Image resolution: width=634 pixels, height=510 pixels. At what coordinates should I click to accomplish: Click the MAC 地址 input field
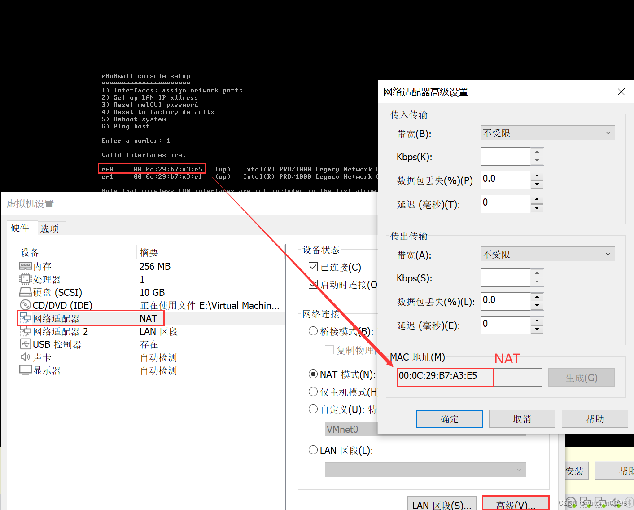pyautogui.click(x=469, y=377)
